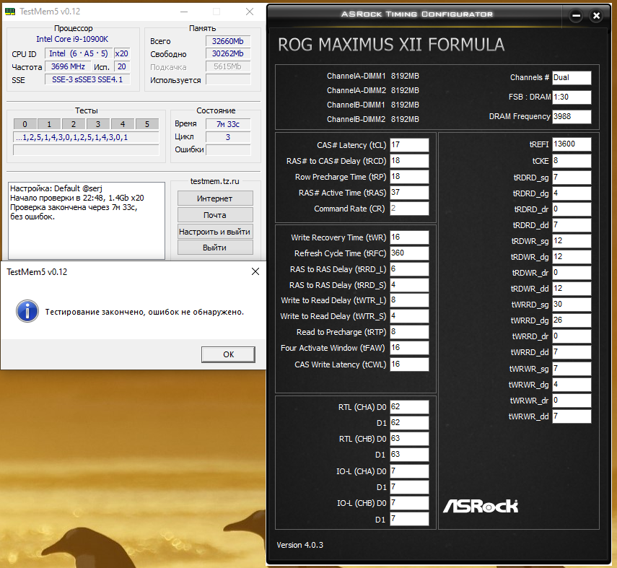This screenshot has height=568, width=617.
Task: Click the tRRD_S value field
Action: [409, 285]
